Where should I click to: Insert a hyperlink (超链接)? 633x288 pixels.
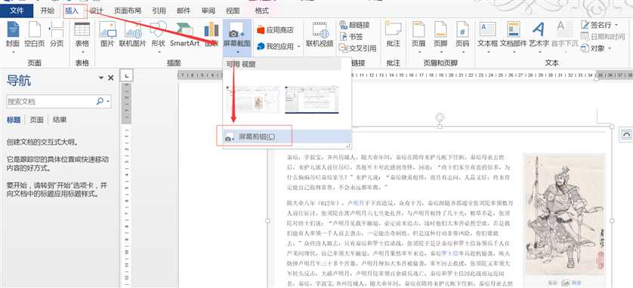coord(354,25)
